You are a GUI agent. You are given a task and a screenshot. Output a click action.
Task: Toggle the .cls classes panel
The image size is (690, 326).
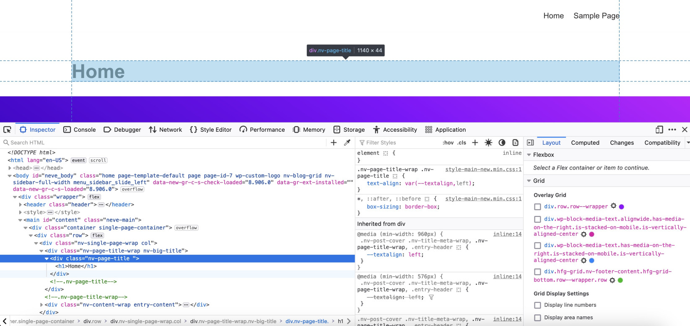[x=462, y=143]
